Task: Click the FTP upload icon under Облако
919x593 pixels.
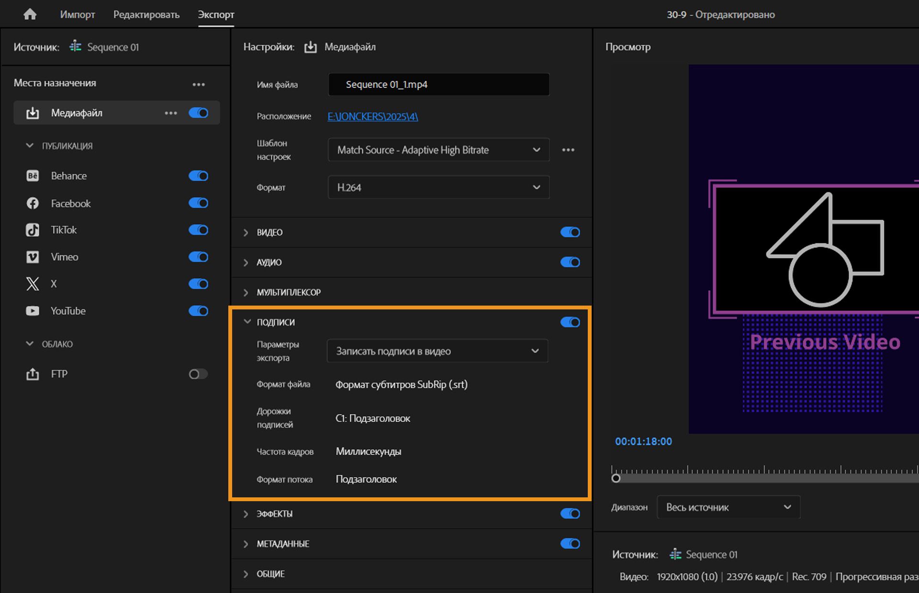Action: coord(33,373)
